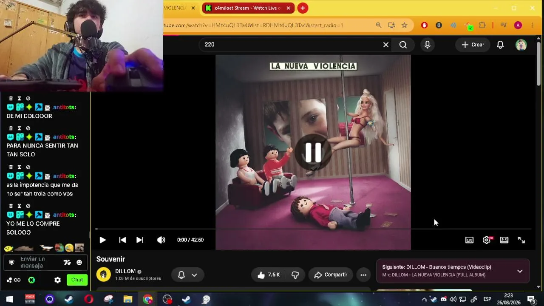Open a new browser tab

303,8
